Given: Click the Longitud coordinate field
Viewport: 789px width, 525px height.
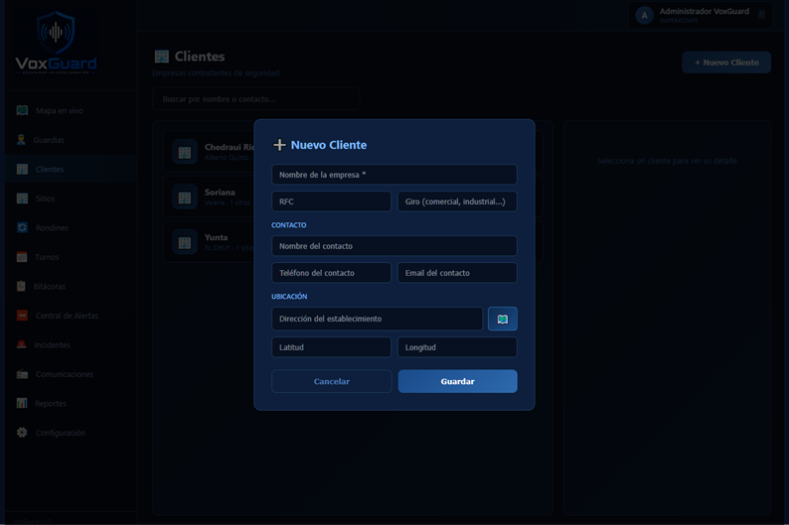Looking at the screenshot, I should pyautogui.click(x=457, y=347).
